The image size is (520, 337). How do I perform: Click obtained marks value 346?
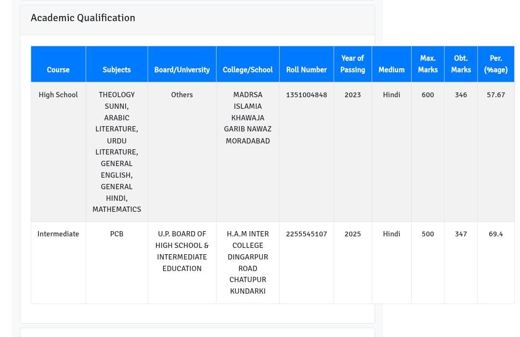click(x=461, y=95)
